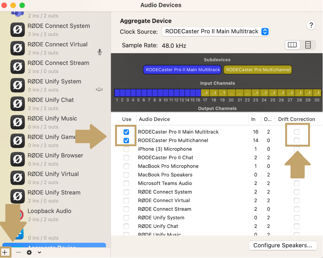Add a new device with plus button
323x258 pixels.
click(5, 252)
